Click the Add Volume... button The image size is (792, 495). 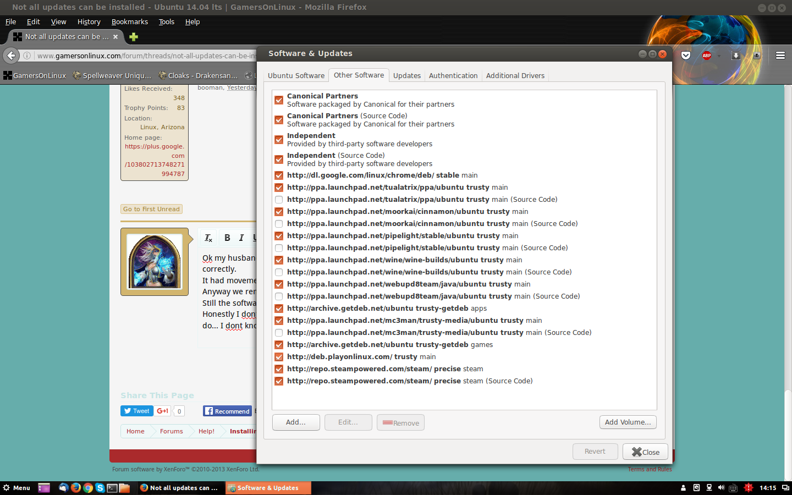tap(628, 422)
